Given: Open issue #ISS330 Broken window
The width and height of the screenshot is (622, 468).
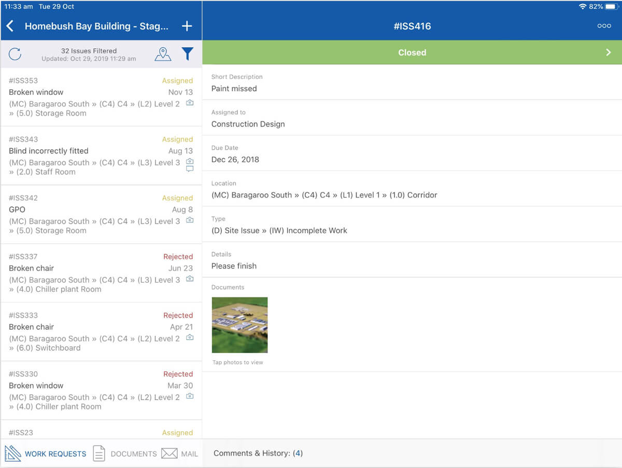Looking at the screenshot, I should (101, 390).
